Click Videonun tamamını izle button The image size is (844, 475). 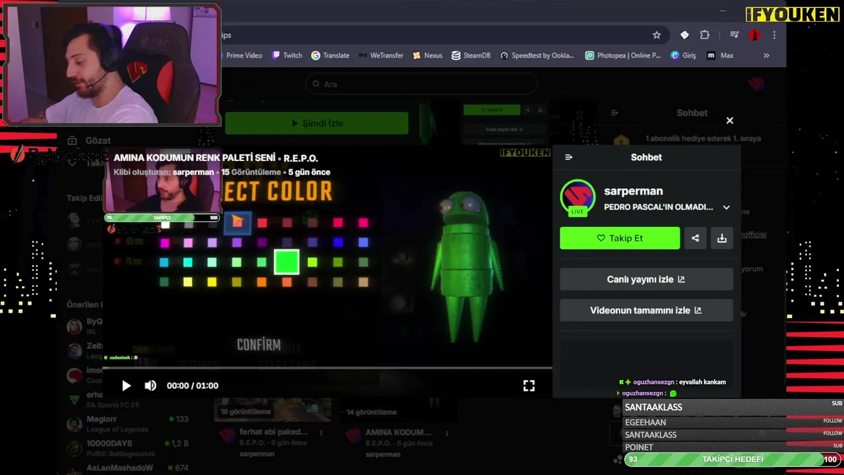coord(646,310)
